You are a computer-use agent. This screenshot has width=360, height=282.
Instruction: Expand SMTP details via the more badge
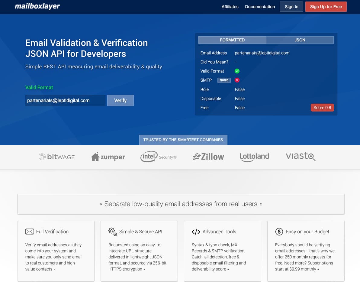point(224,80)
